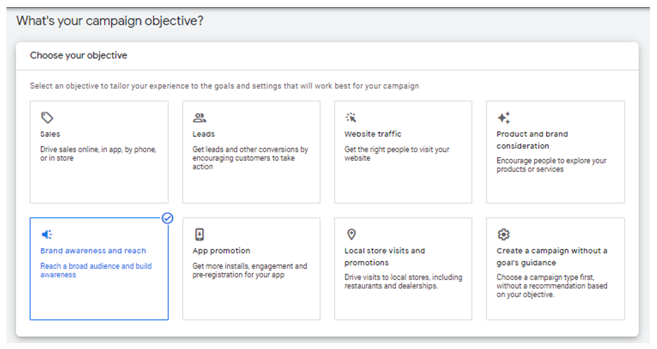Click the Choose your objective header
This screenshot has width=657, height=349.
[x=79, y=56]
